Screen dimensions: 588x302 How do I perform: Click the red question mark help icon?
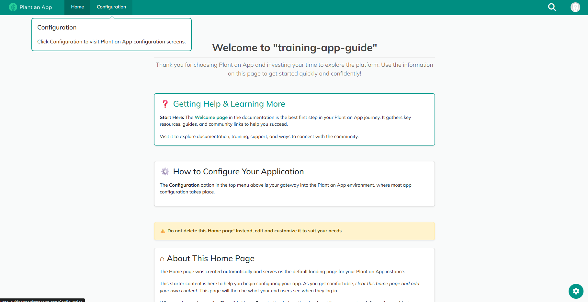[x=165, y=104]
